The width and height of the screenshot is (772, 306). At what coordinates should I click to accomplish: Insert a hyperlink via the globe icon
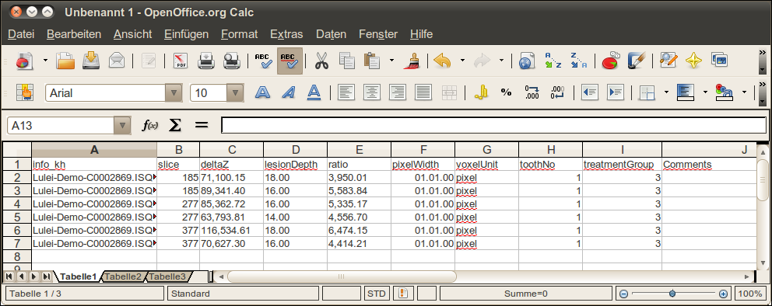coord(527,61)
